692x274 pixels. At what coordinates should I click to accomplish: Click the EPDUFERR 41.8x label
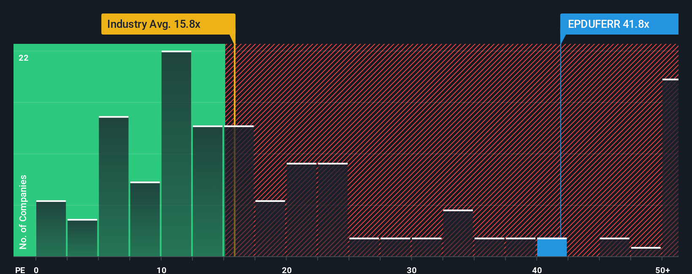(619, 24)
